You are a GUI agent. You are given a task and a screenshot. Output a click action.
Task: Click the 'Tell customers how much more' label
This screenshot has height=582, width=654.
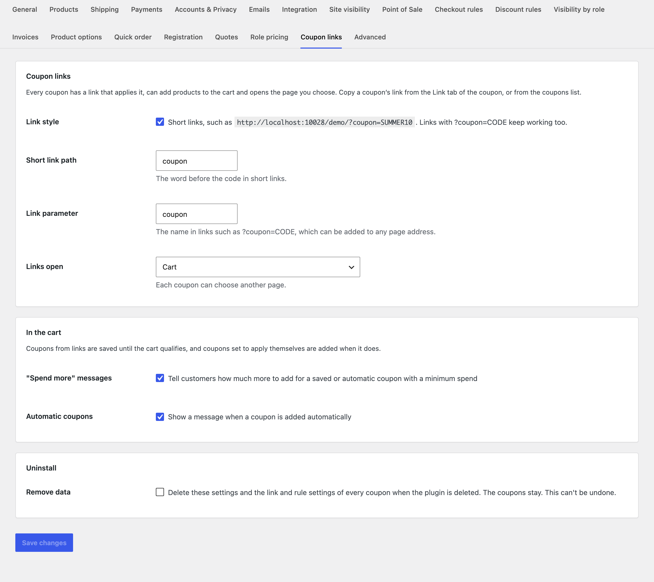pyautogui.click(x=322, y=379)
